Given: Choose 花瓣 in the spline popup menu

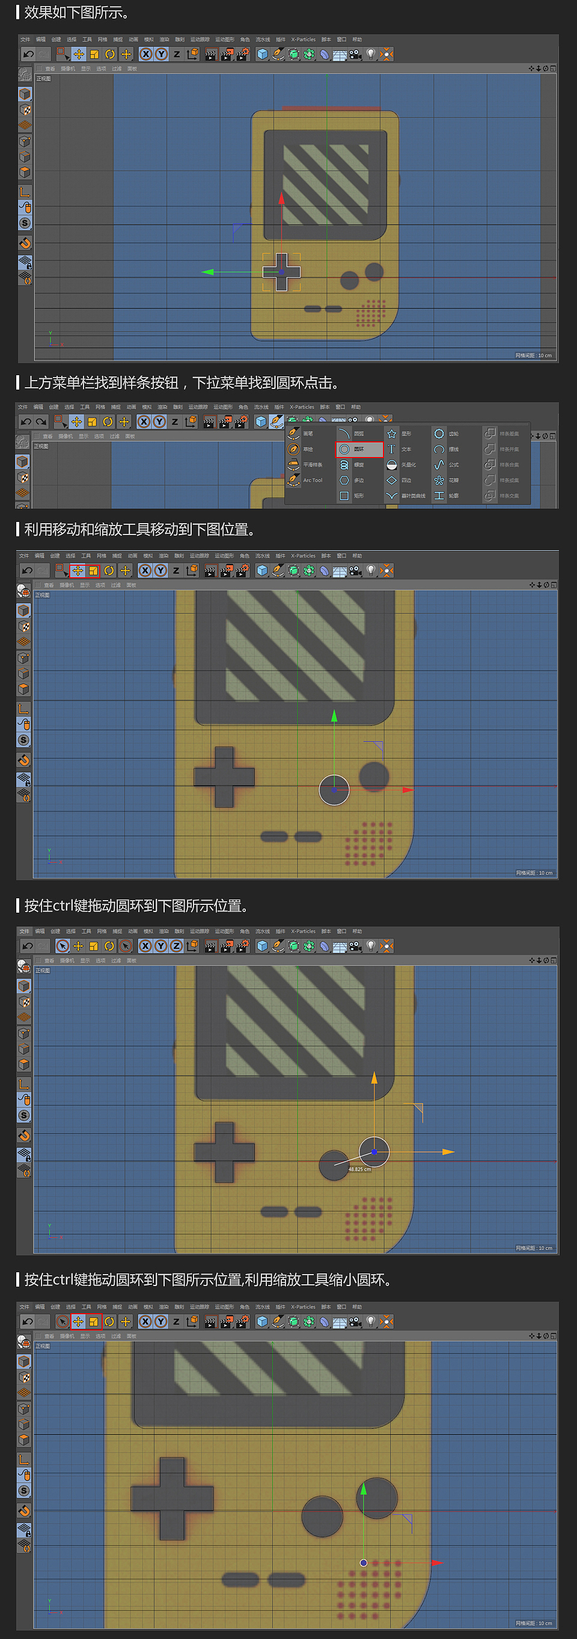Looking at the screenshot, I should (x=454, y=480).
